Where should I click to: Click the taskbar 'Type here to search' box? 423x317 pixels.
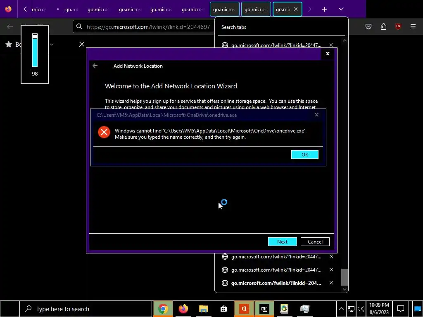86,309
